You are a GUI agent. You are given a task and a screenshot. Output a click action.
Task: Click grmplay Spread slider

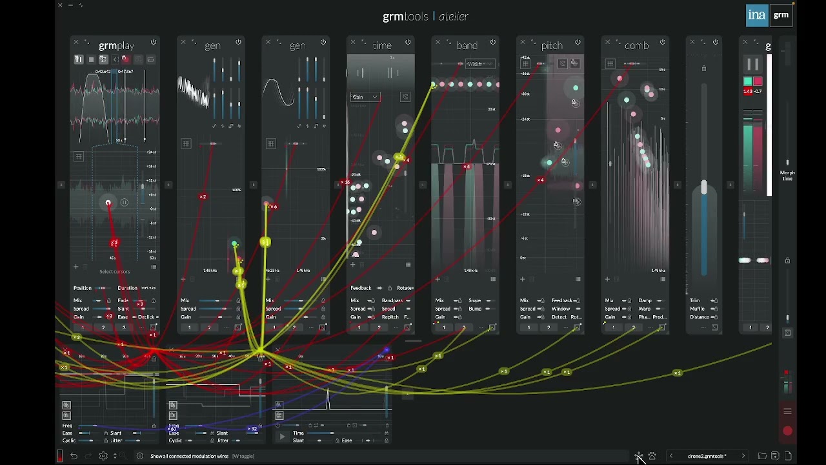(100, 309)
